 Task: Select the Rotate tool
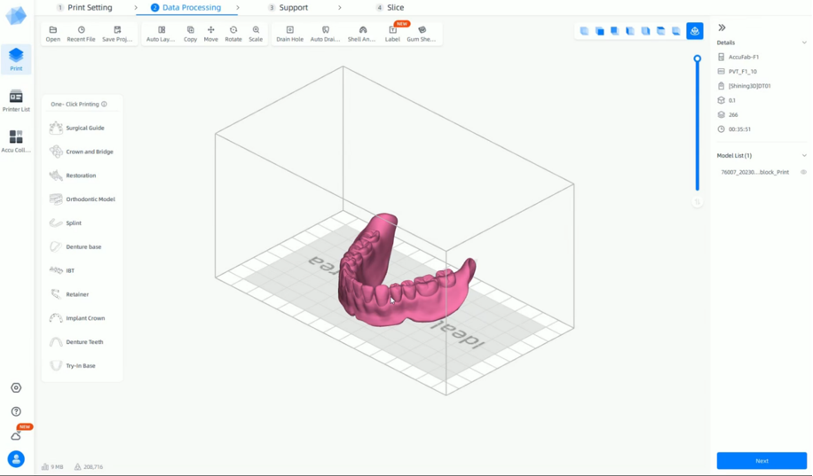point(233,34)
